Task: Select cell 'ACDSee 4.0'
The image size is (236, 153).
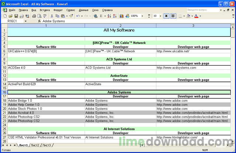Action: pyautogui.click(x=46, y=68)
